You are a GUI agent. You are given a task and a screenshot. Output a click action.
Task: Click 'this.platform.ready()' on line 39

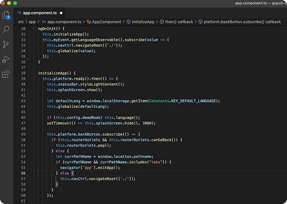coord(66,79)
